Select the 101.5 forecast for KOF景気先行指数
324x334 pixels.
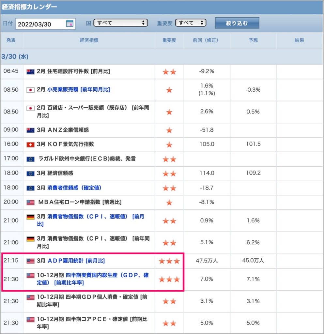click(x=253, y=144)
